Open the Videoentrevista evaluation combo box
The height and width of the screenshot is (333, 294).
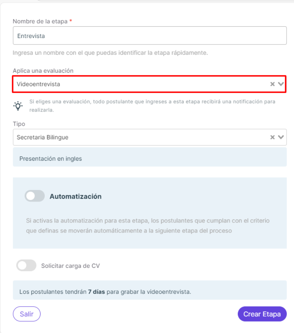pyautogui.click(x=149, y=84)
